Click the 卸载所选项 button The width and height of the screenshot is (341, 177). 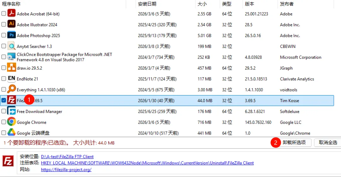click(294, 142)
